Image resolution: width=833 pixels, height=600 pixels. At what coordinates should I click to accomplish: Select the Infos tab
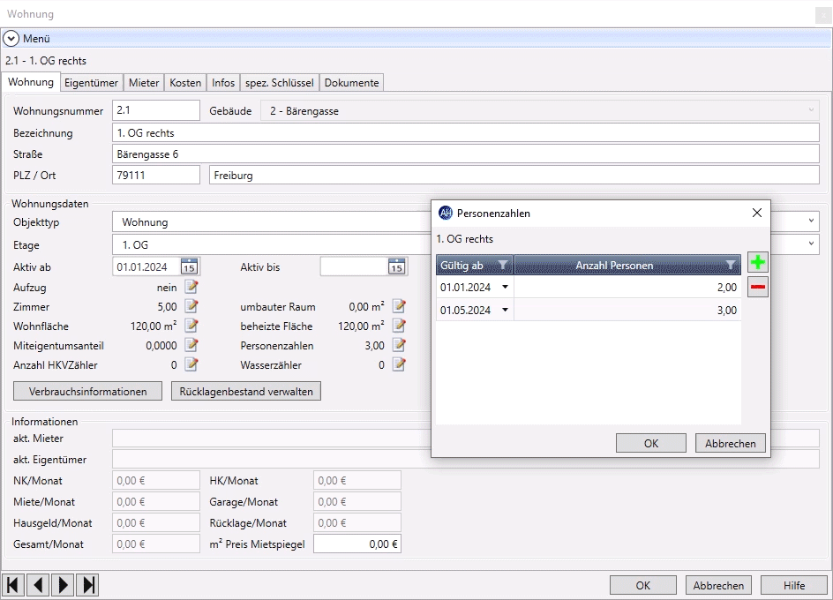[x=223, y=83]
